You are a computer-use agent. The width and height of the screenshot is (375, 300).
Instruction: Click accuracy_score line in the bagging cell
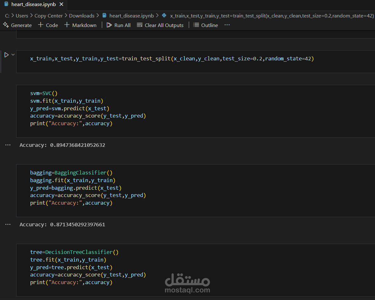coord(88,195)
